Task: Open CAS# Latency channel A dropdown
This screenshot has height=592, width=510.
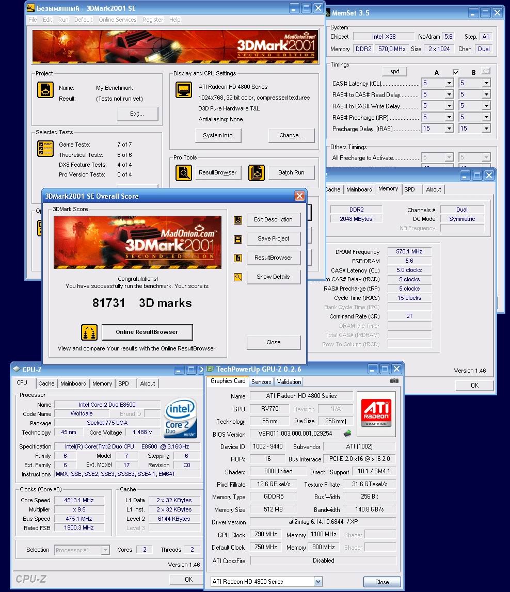Action: 449,83
